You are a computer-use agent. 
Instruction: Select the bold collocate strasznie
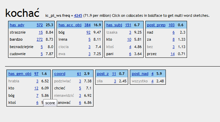click(18, 32)
